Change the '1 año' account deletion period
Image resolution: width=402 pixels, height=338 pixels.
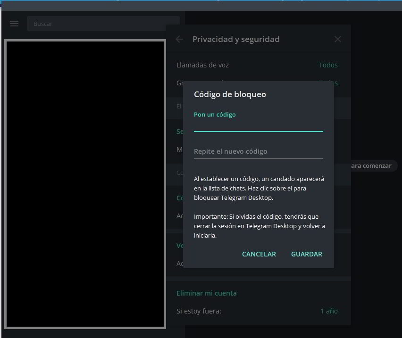click(329, 311)
